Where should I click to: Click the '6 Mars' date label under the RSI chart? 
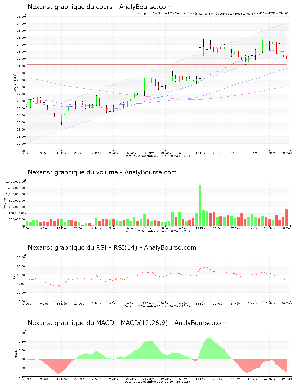pos(252,303)
